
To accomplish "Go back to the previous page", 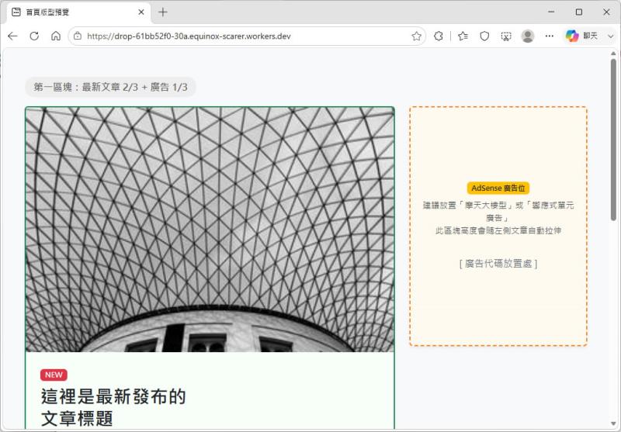I will pos(12,36).
